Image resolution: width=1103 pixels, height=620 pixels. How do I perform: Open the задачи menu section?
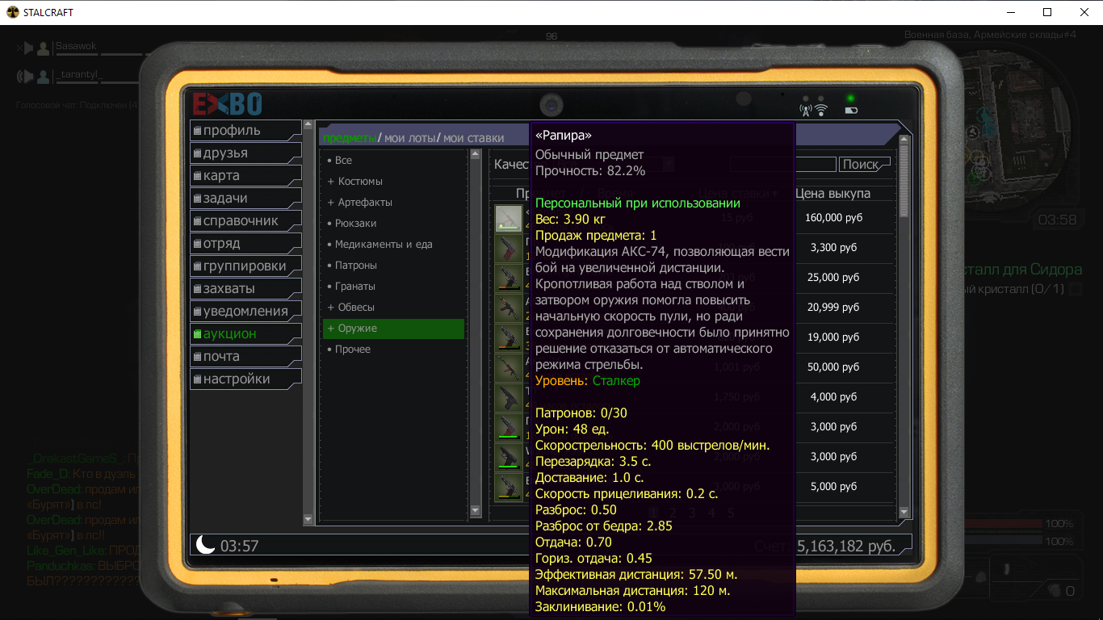(x=245, y=198)
